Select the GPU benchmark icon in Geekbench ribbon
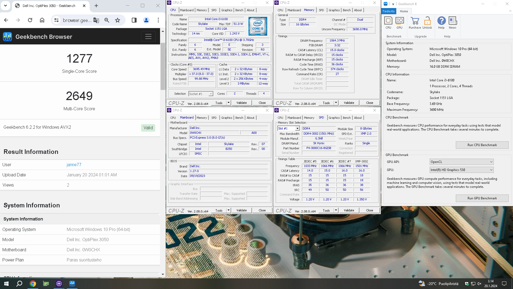 399,23
